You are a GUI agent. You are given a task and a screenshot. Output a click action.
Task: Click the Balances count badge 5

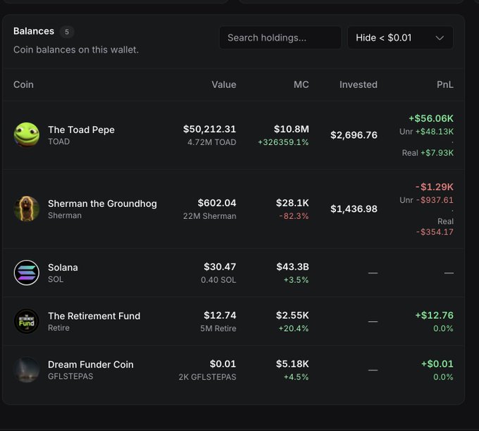click(x=67, y=32)
